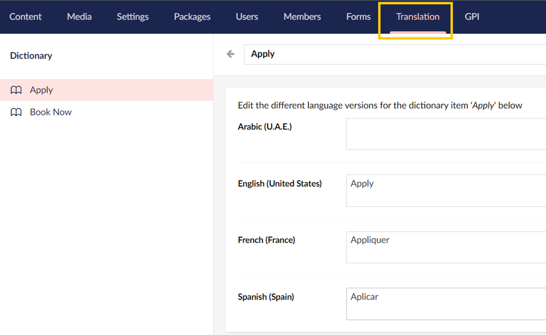546x335 pixels.
Task: Open the Members section
Action: [302, 16]
